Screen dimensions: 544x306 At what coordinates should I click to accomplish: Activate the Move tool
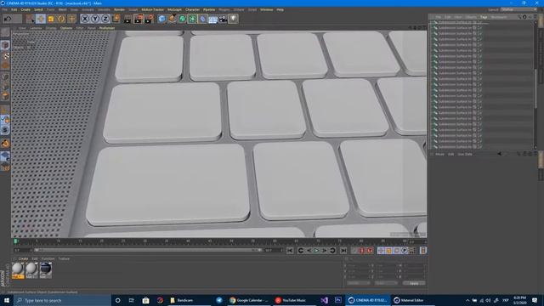pyautogui.click(x=41, y=19)
